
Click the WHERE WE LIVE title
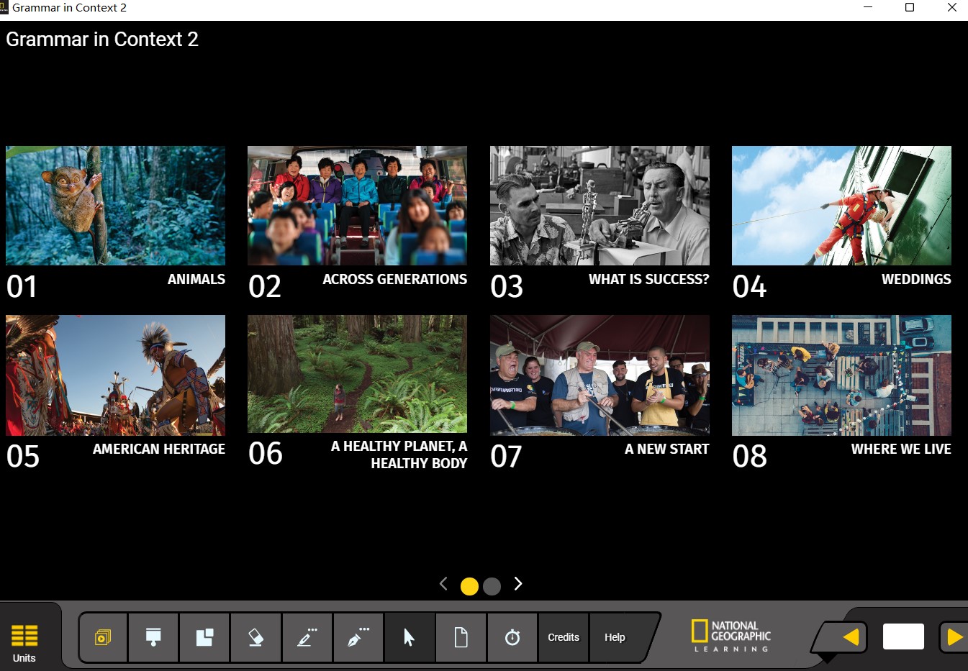(901, 449)
